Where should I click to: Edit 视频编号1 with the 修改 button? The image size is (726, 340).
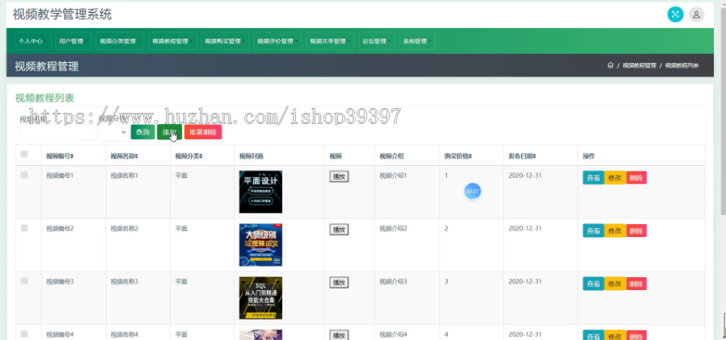pos(615,177)
